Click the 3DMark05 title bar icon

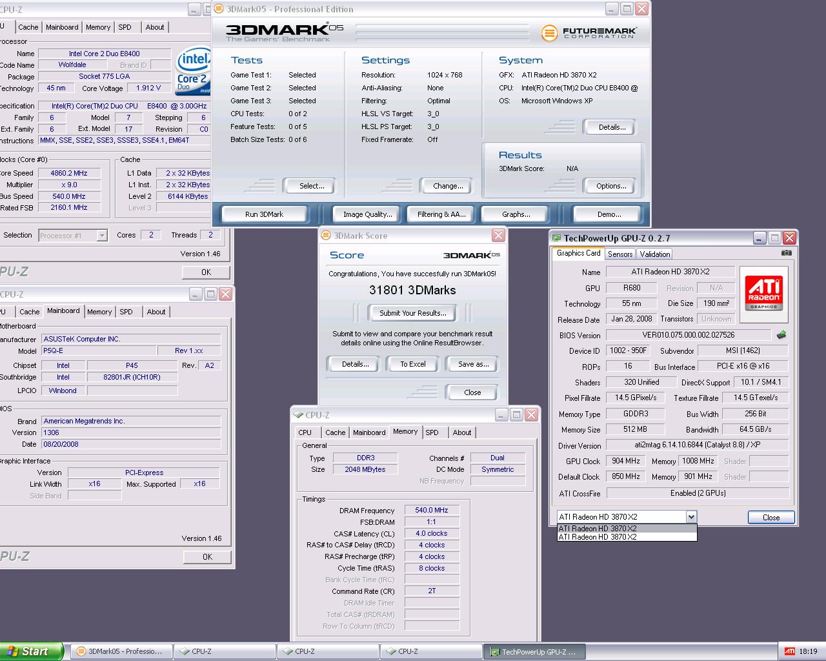point(219,9)
